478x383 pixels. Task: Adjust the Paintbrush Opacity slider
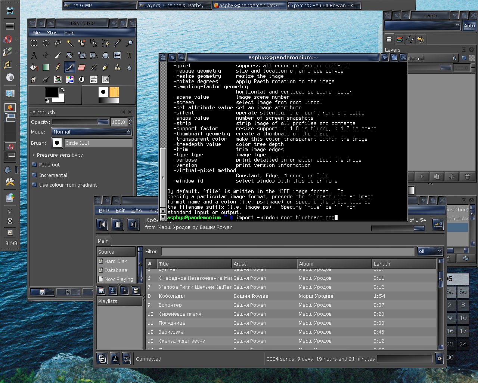80,122
